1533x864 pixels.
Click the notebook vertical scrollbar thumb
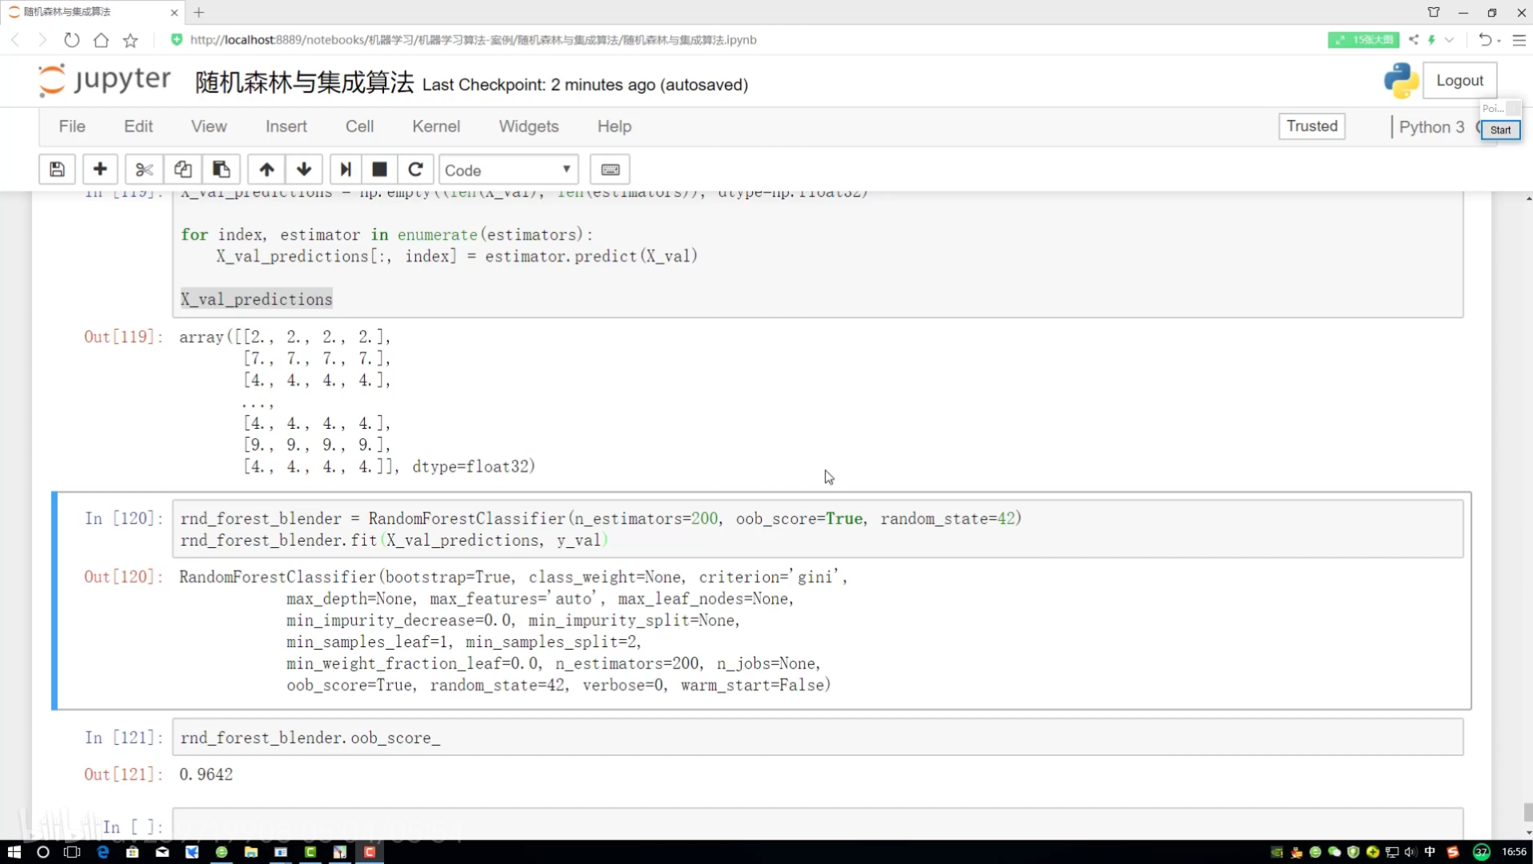coord(1527,812)
